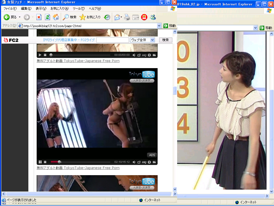The height and width of the screenshot is (206, 274).
Task: Toggle HQ mode on the playing video
Action: point(144,162)
